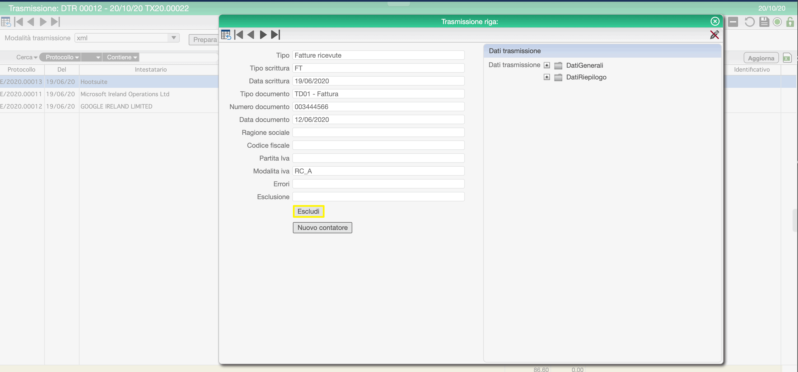This screenshot has width=798, height=372.
Task: Click the Modalita iva field
Action: coord(378,171)
